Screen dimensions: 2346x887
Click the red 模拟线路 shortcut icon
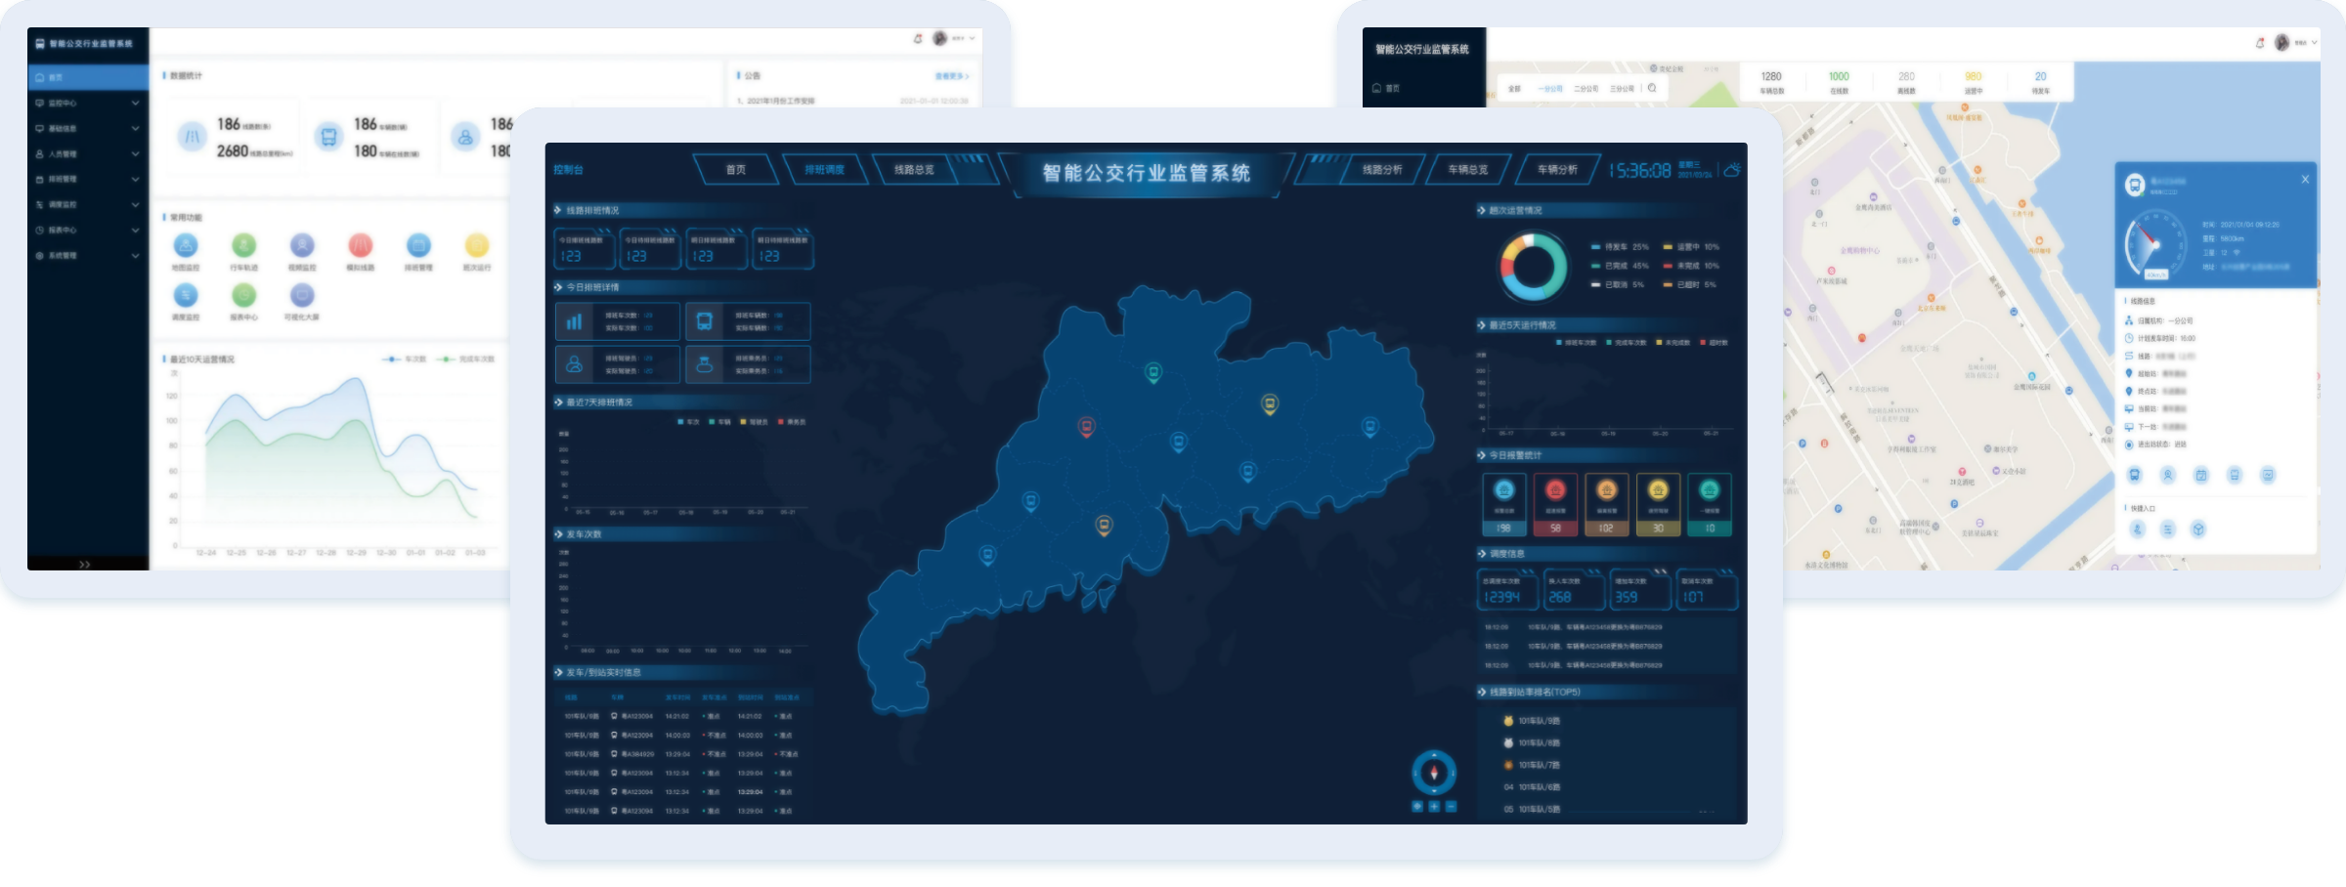[x=360, y=246]
